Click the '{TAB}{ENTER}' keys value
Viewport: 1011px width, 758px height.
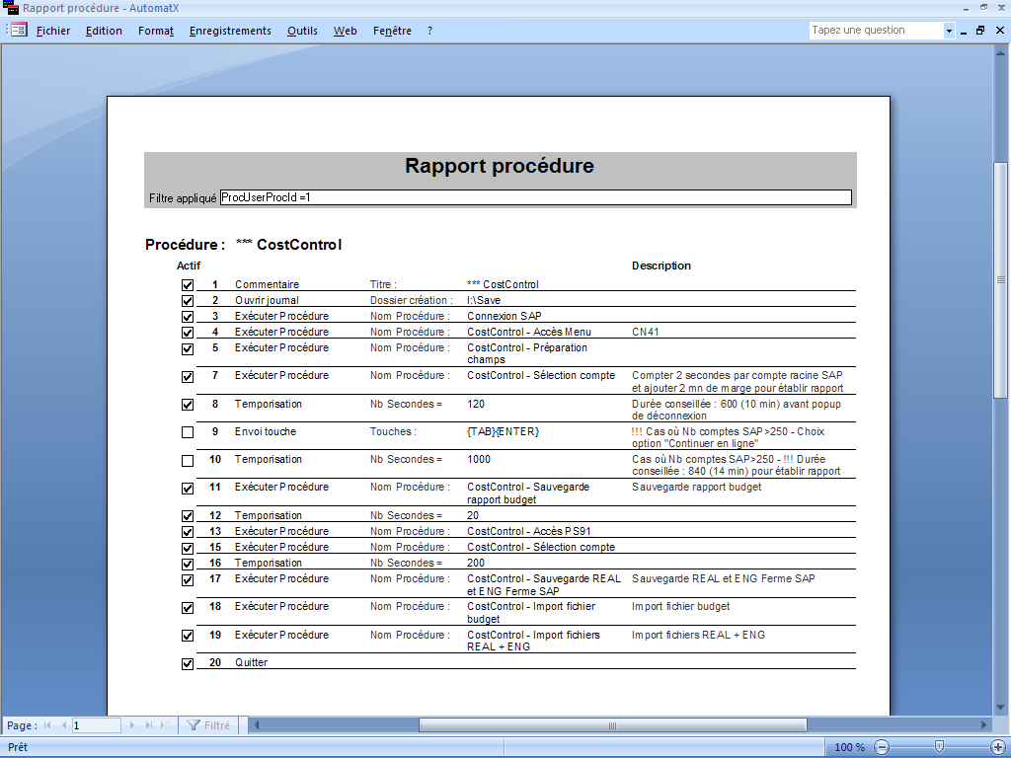coord(503,432)
